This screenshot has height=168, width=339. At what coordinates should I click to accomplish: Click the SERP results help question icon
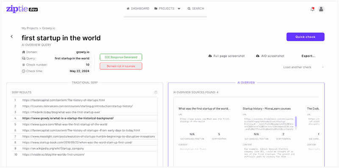[x=156, y=92]
